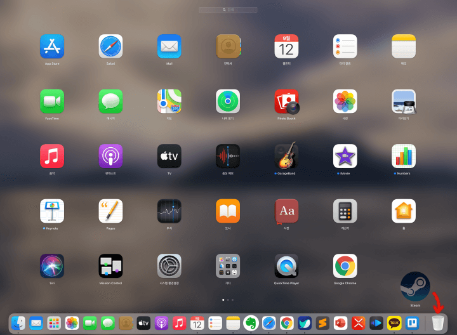Open the Reminders app in Launchpad grid
Viewport: 457px width, 335px height.
[345, 46]
